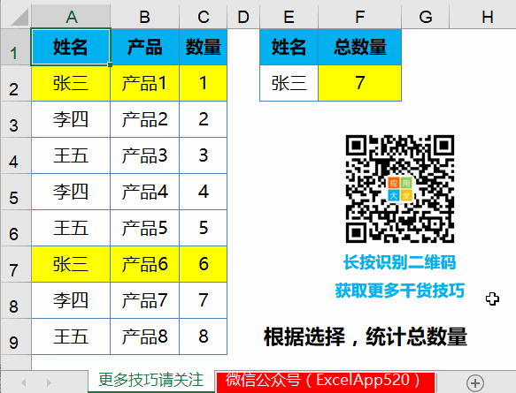
Task: Click the Select All corner triangle
Action: 19,17
